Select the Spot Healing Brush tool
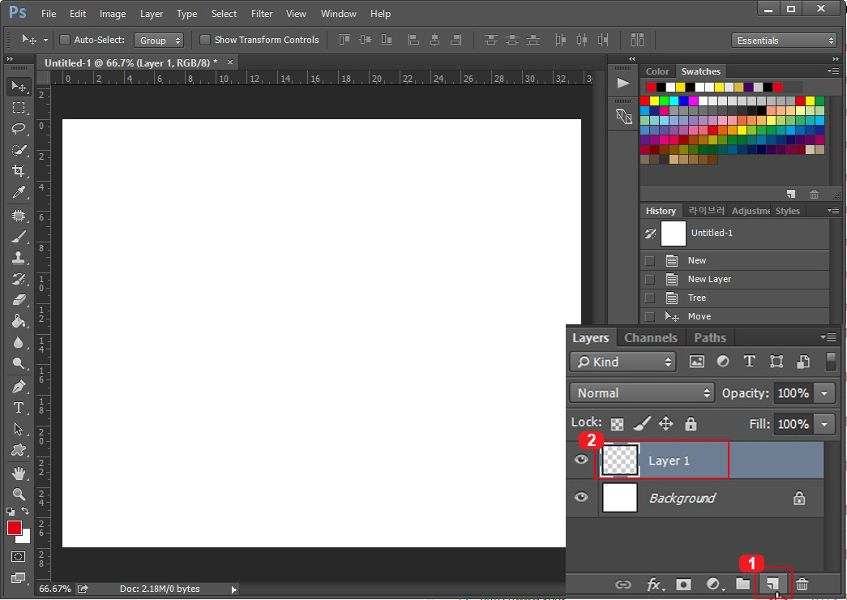 pos(19,216)
